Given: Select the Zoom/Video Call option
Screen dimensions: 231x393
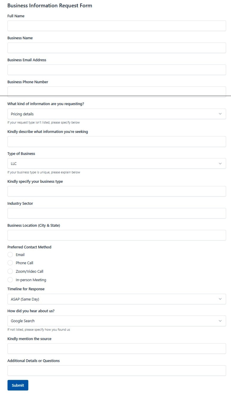Looking at the screenshot, I should pos(11,271).
